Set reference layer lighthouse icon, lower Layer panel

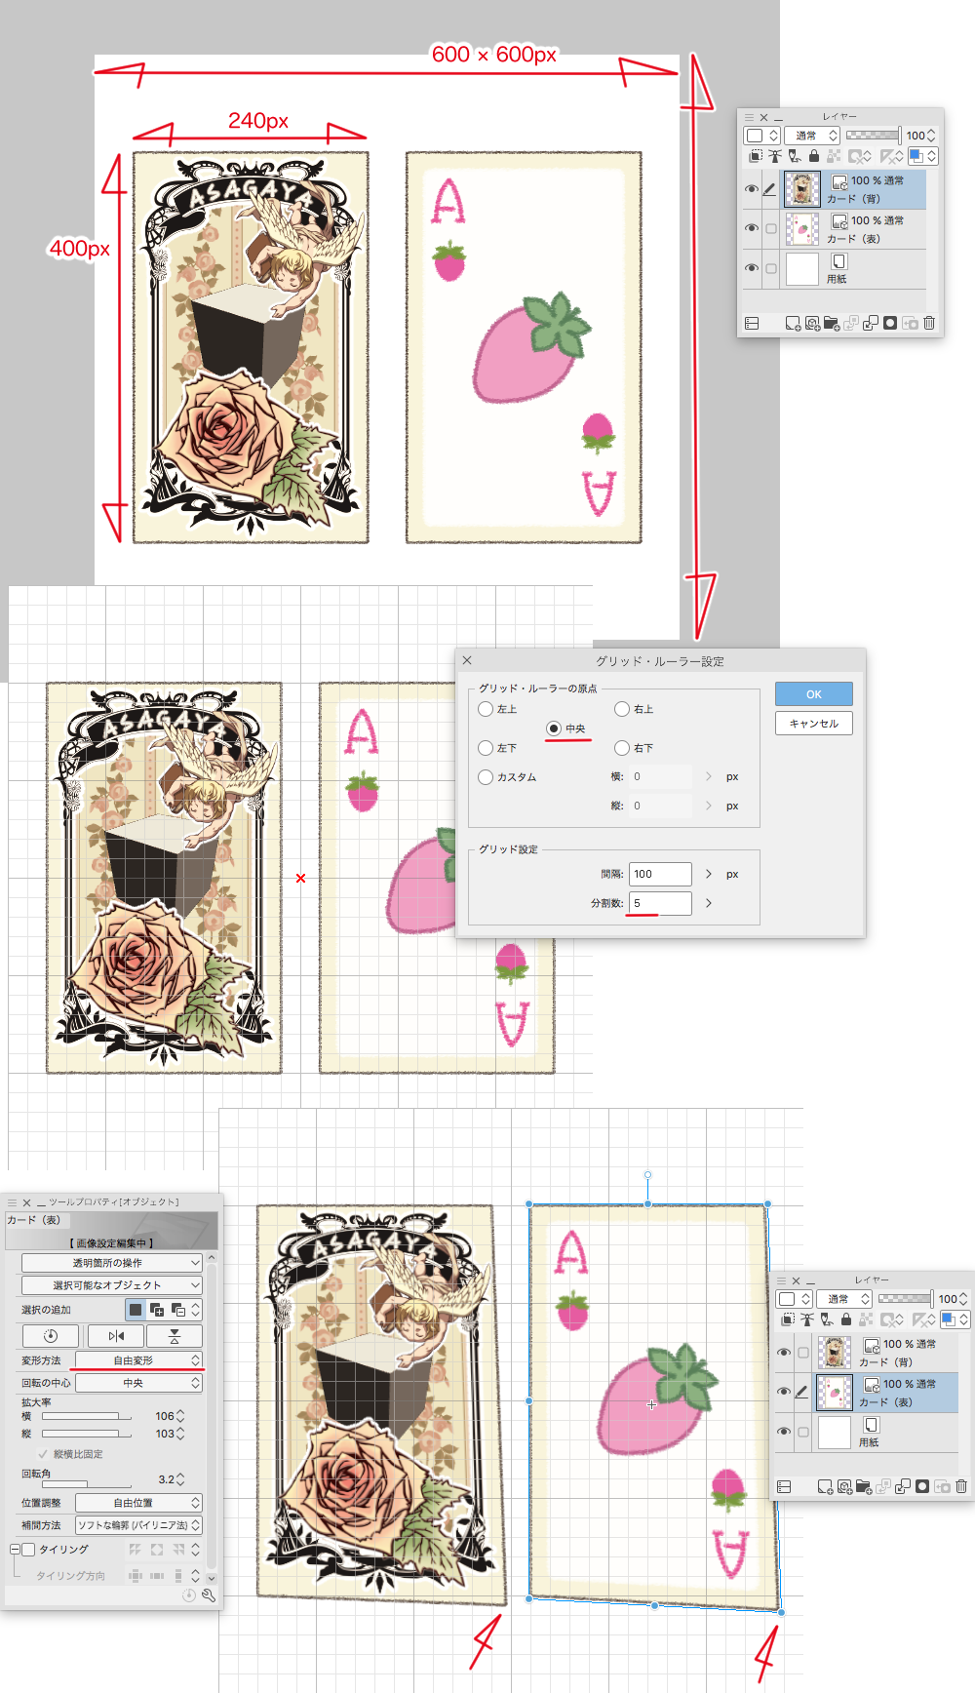tap(807, 1319)
